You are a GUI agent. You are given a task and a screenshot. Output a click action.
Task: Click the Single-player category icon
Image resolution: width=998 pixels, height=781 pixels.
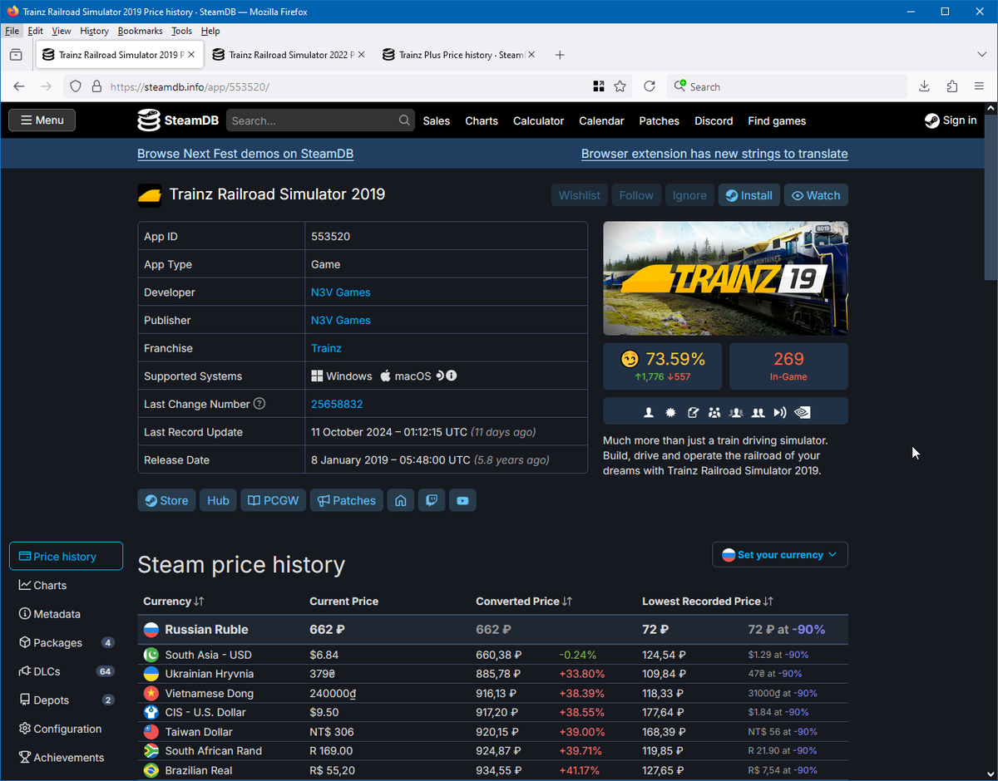coord(649,412)
